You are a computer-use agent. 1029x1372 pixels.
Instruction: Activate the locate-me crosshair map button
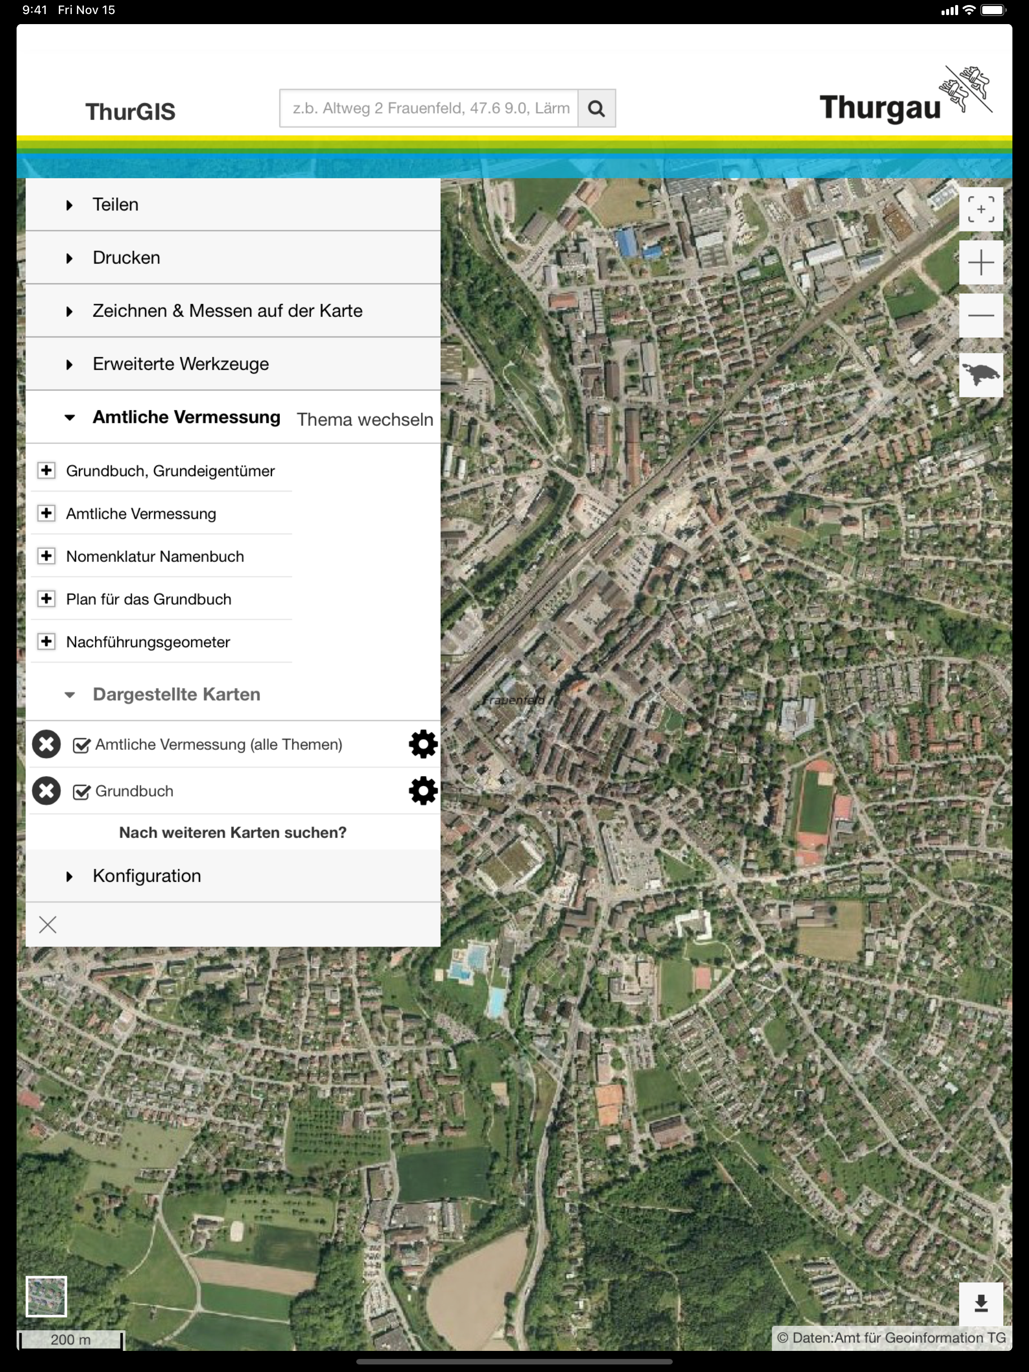coord(981,209)
